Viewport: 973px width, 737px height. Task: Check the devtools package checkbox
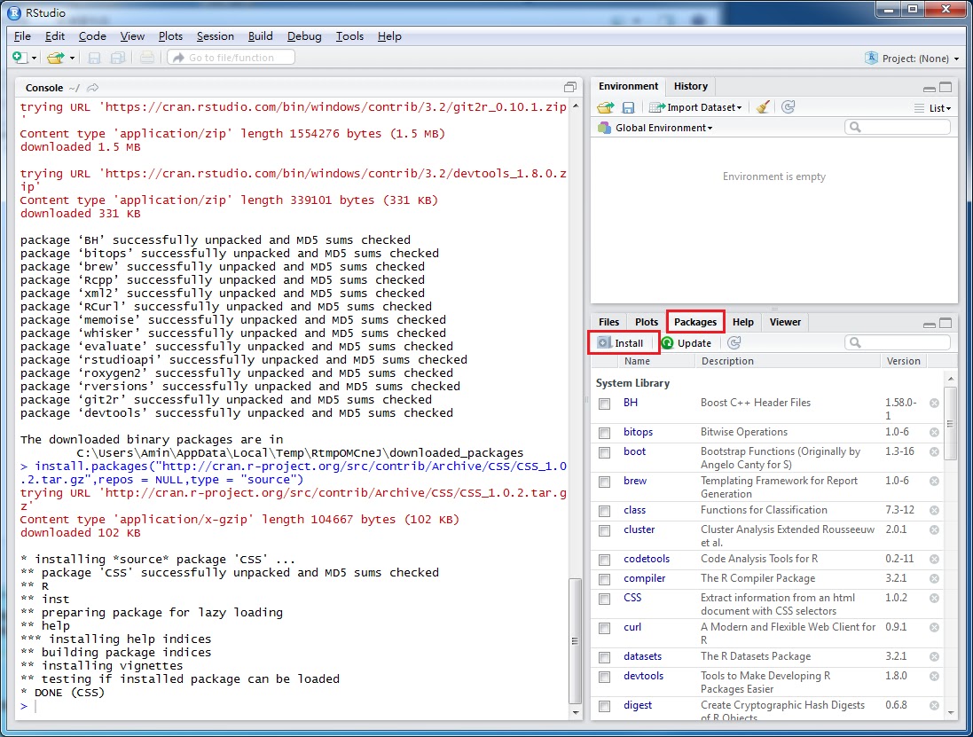click(604, 678)
